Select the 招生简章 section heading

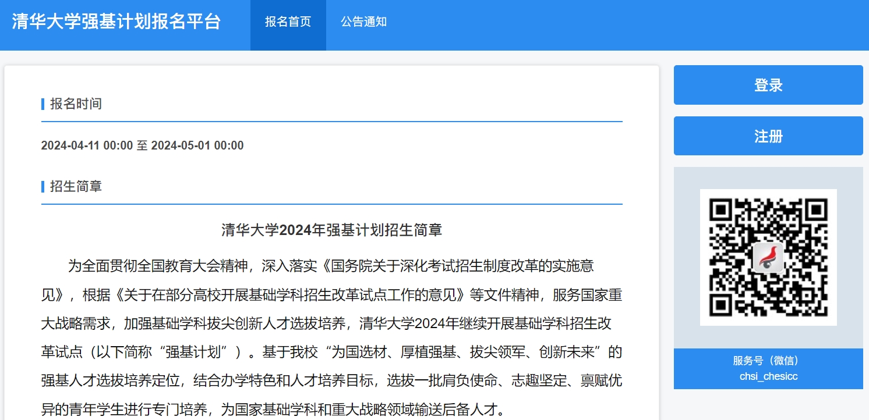click(x=76, y=187)
